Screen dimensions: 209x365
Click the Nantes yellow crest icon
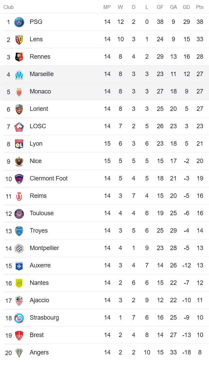19,283
